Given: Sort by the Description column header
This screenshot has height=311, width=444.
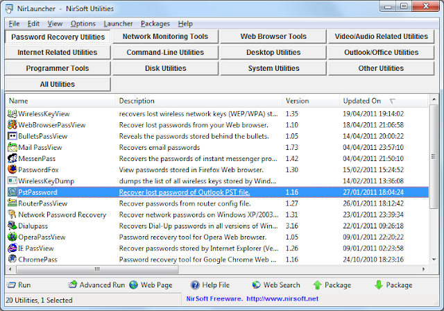Looking at the screenshot, I should point(199,101).
